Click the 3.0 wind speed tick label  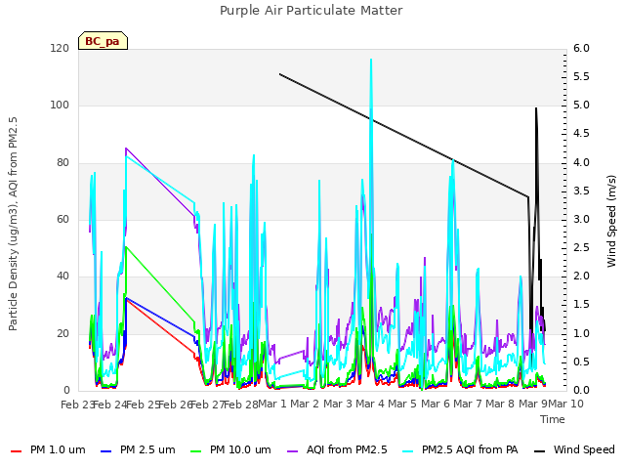point(581,219)
